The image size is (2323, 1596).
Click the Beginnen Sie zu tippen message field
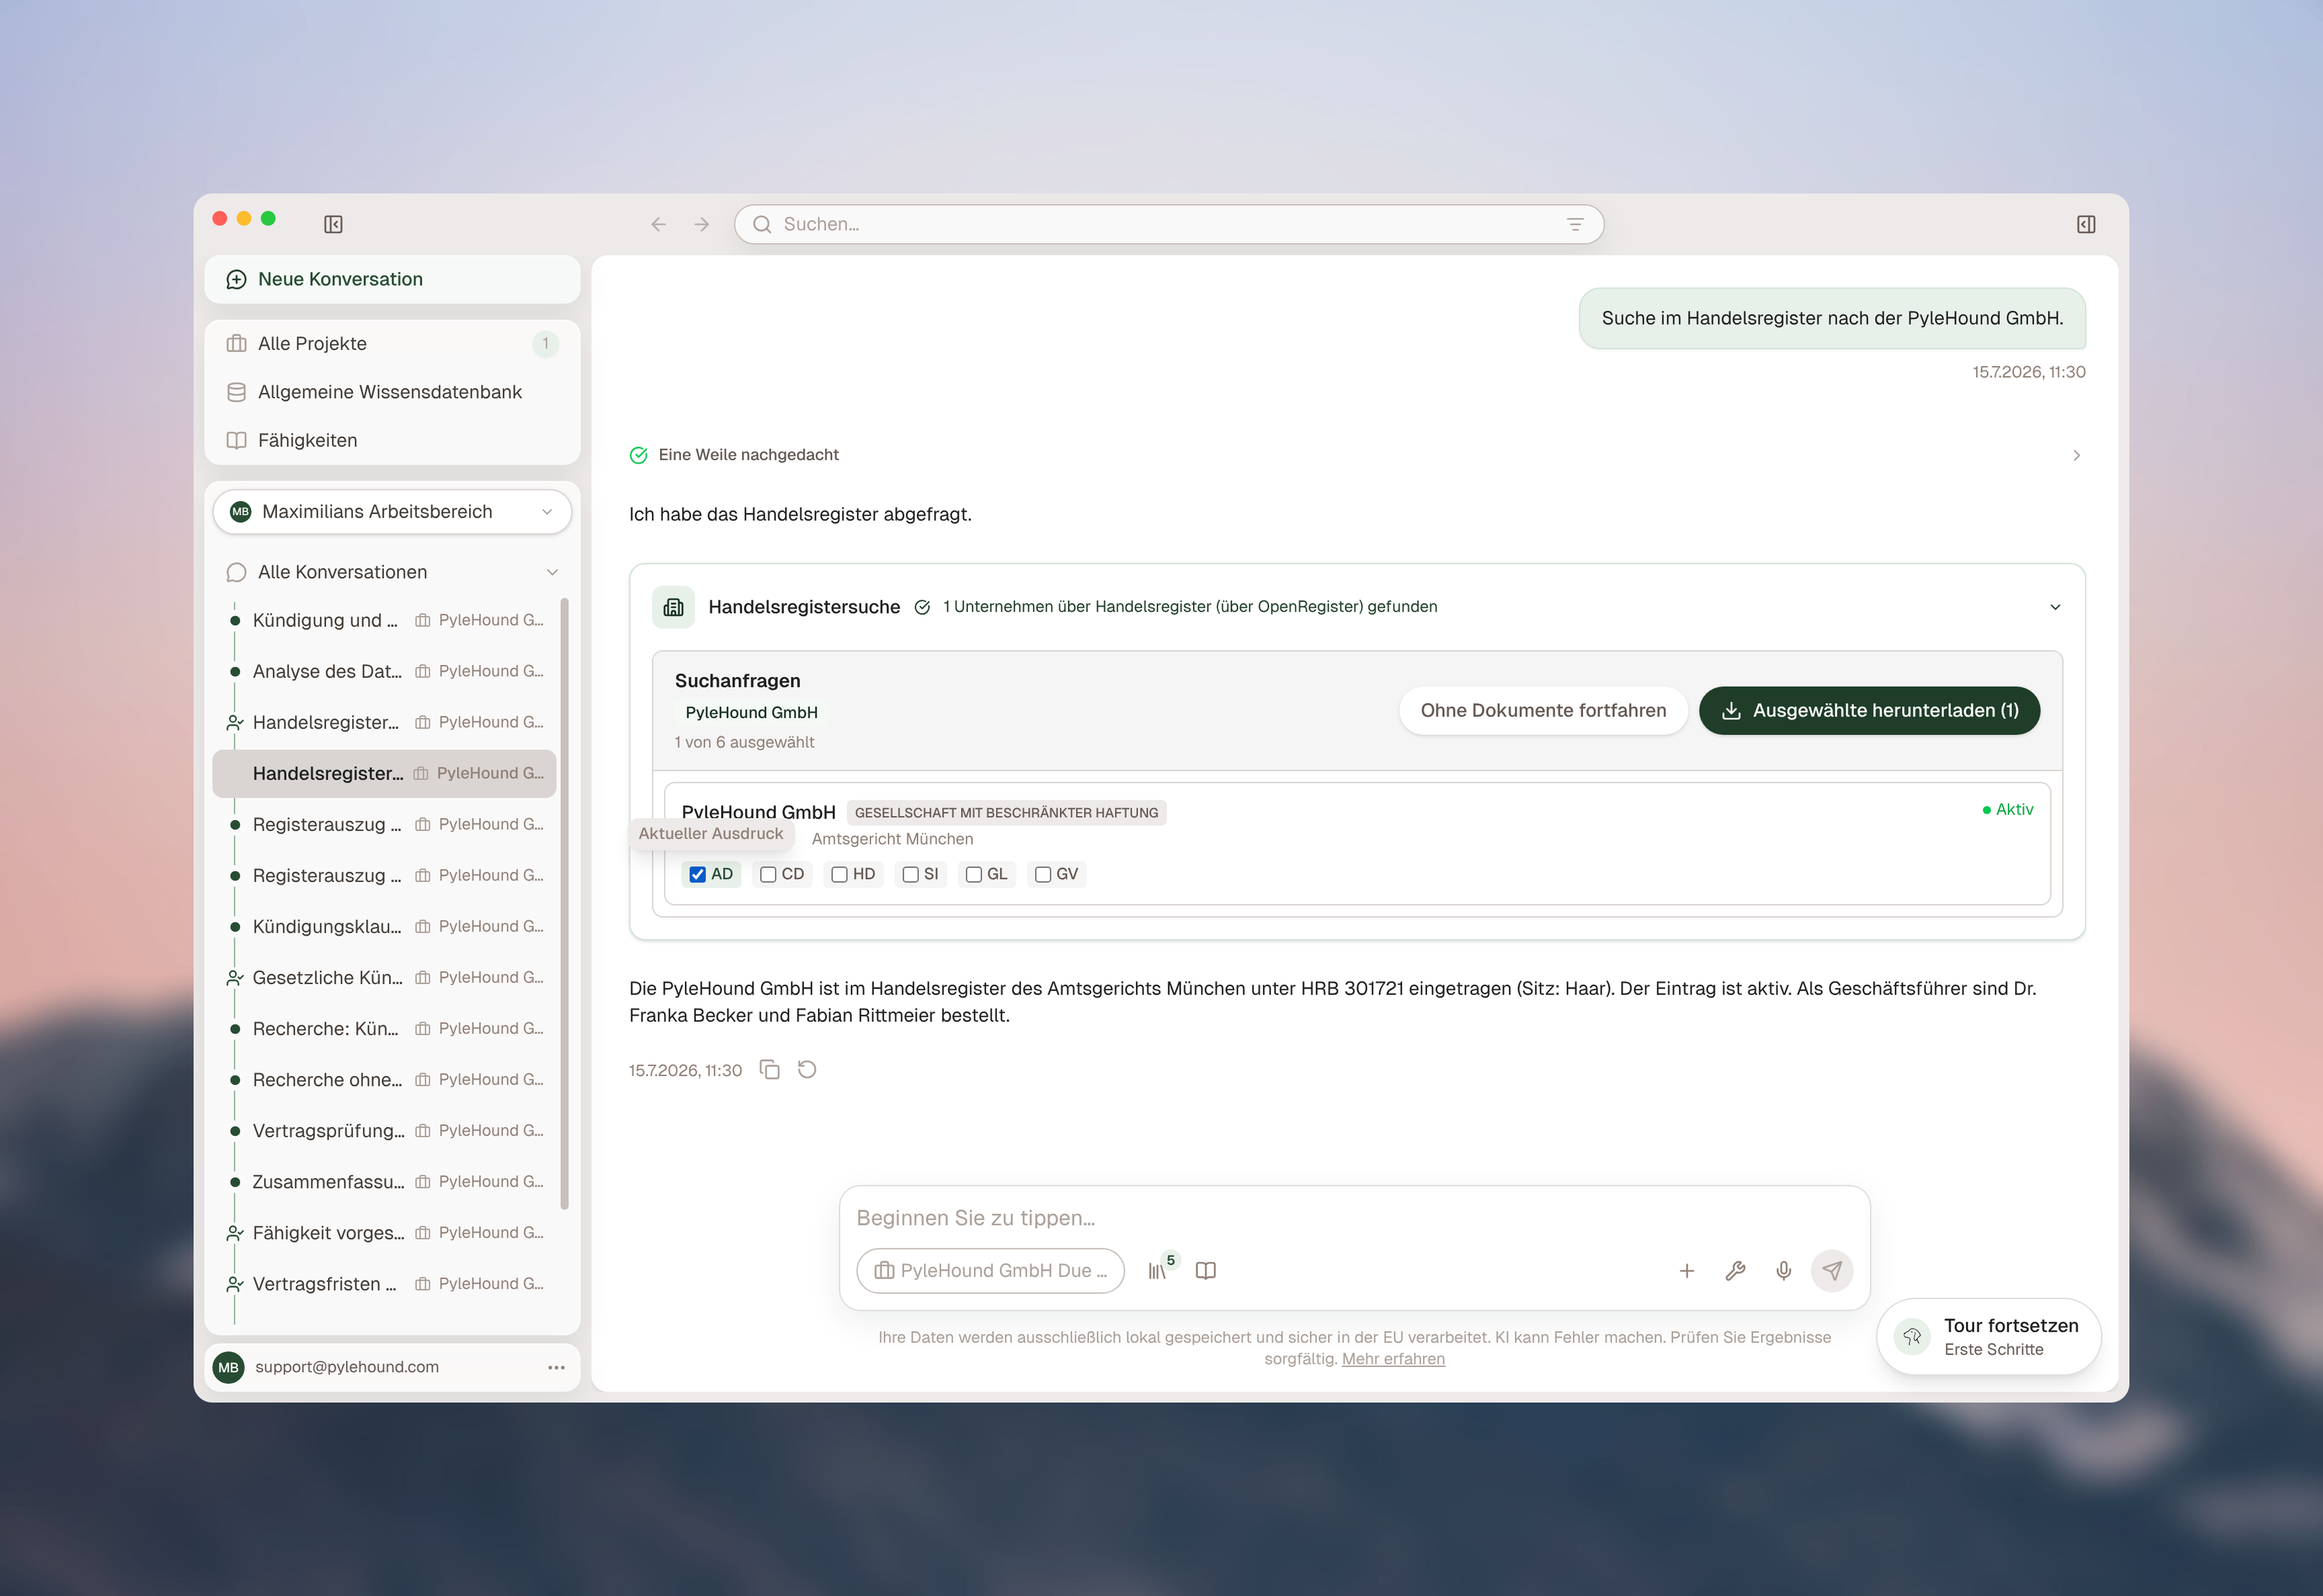click(x=1354, y=1218)
